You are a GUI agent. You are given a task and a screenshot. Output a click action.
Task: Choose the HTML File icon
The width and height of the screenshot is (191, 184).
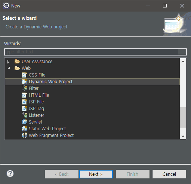coord(24,95)
